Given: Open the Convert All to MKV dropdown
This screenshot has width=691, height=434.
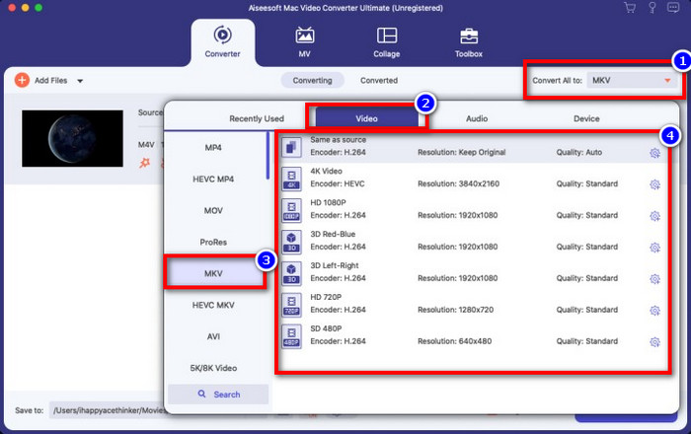Looking at the screenshot, I should [x=632, y=81].
